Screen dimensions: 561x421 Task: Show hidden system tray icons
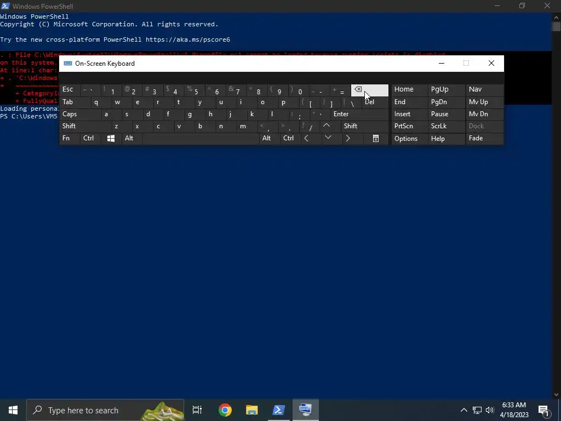(x=463, y=410)
